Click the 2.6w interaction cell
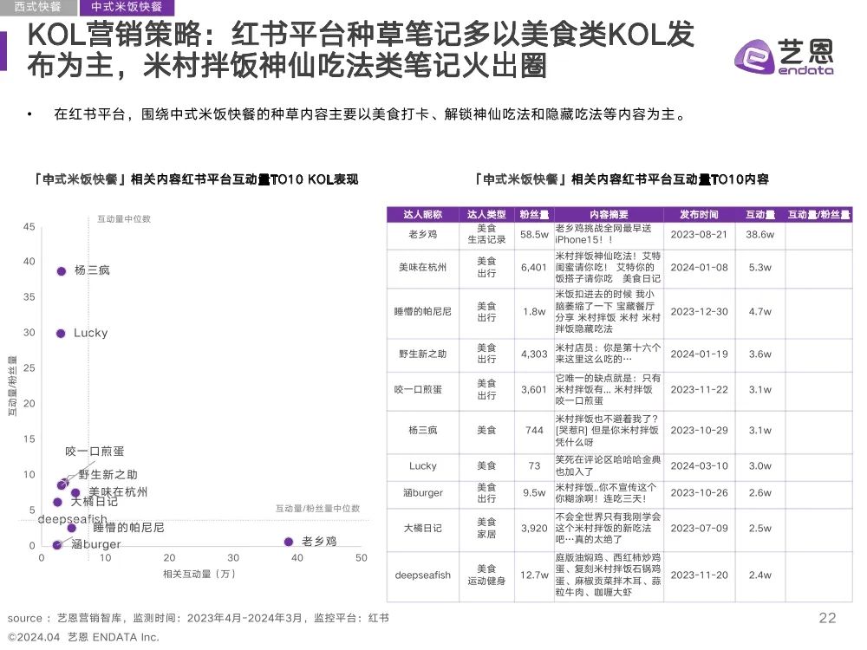Viewport: 867px width, 650px height. pos(759,493)
